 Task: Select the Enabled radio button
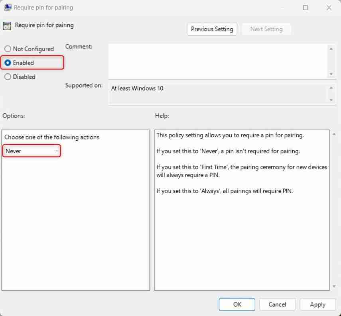7,63
